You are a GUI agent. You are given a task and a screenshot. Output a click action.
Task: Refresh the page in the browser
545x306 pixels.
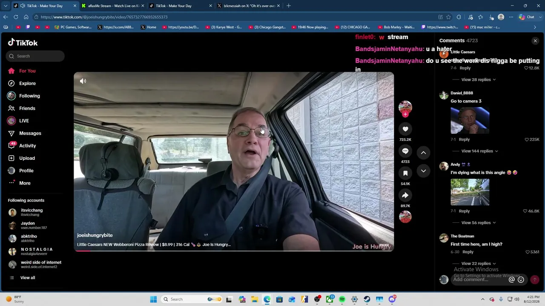(16, 17)
